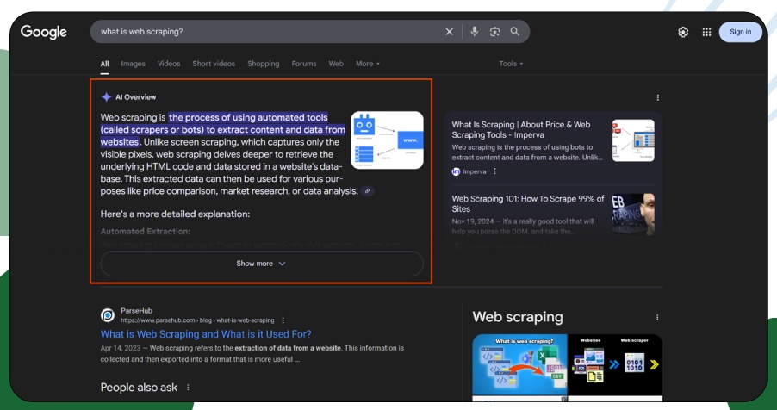Expand AI Overview with Show more
Viewport: 777px width, 410px height.
tap(261, 264)
